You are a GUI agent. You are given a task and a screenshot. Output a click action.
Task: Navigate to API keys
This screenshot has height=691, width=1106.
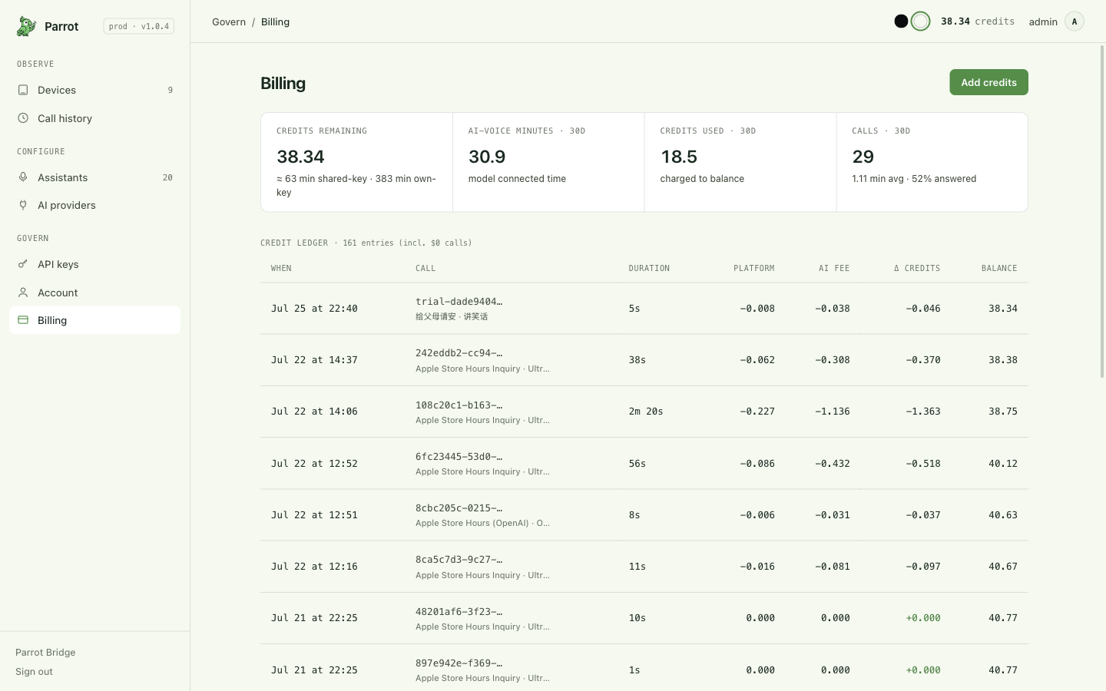coord(95,264)
